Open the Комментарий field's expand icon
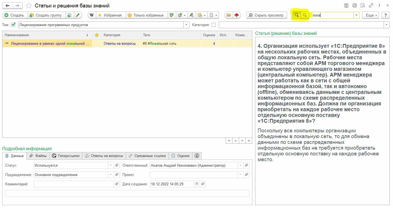393x207 pixels. click(x=117, y=184)
